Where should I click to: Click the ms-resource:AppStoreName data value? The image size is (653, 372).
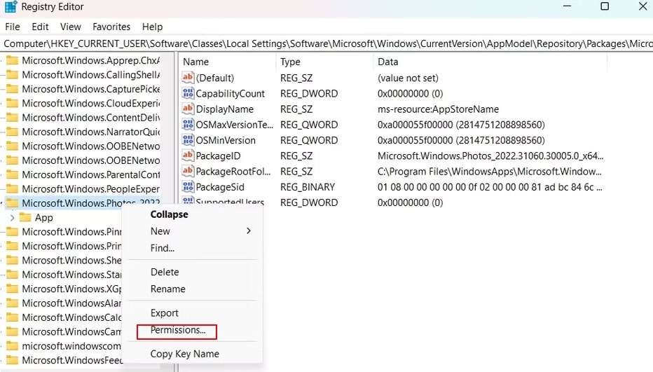(x=438, y=109)
